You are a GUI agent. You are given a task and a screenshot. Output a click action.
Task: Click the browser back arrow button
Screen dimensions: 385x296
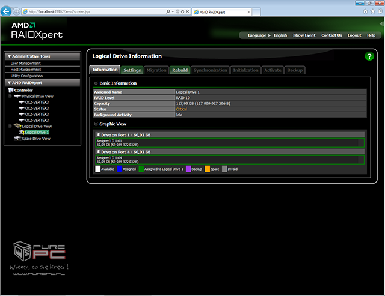6,11
